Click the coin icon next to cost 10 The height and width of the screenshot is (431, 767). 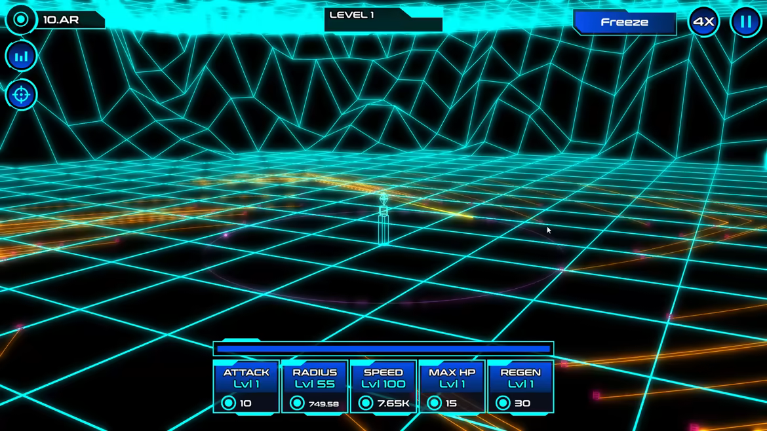pyautogui.click(x=228, y=403)
